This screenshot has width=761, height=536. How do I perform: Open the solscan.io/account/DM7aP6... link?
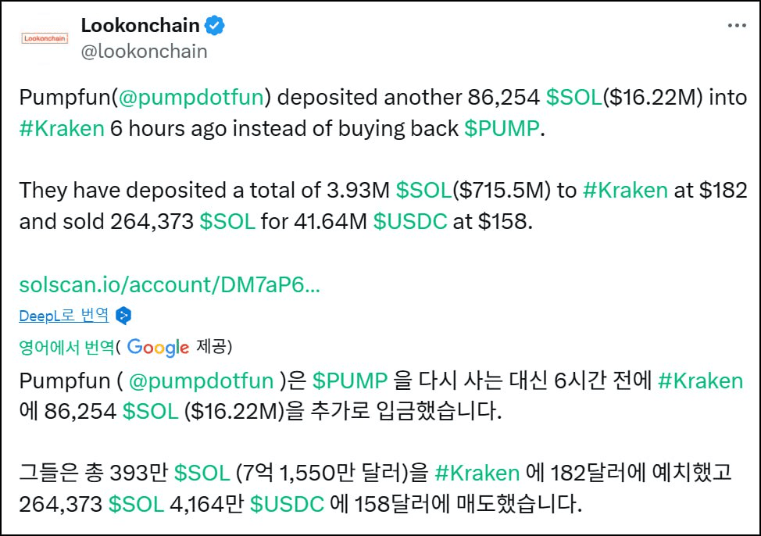(170, 285)
